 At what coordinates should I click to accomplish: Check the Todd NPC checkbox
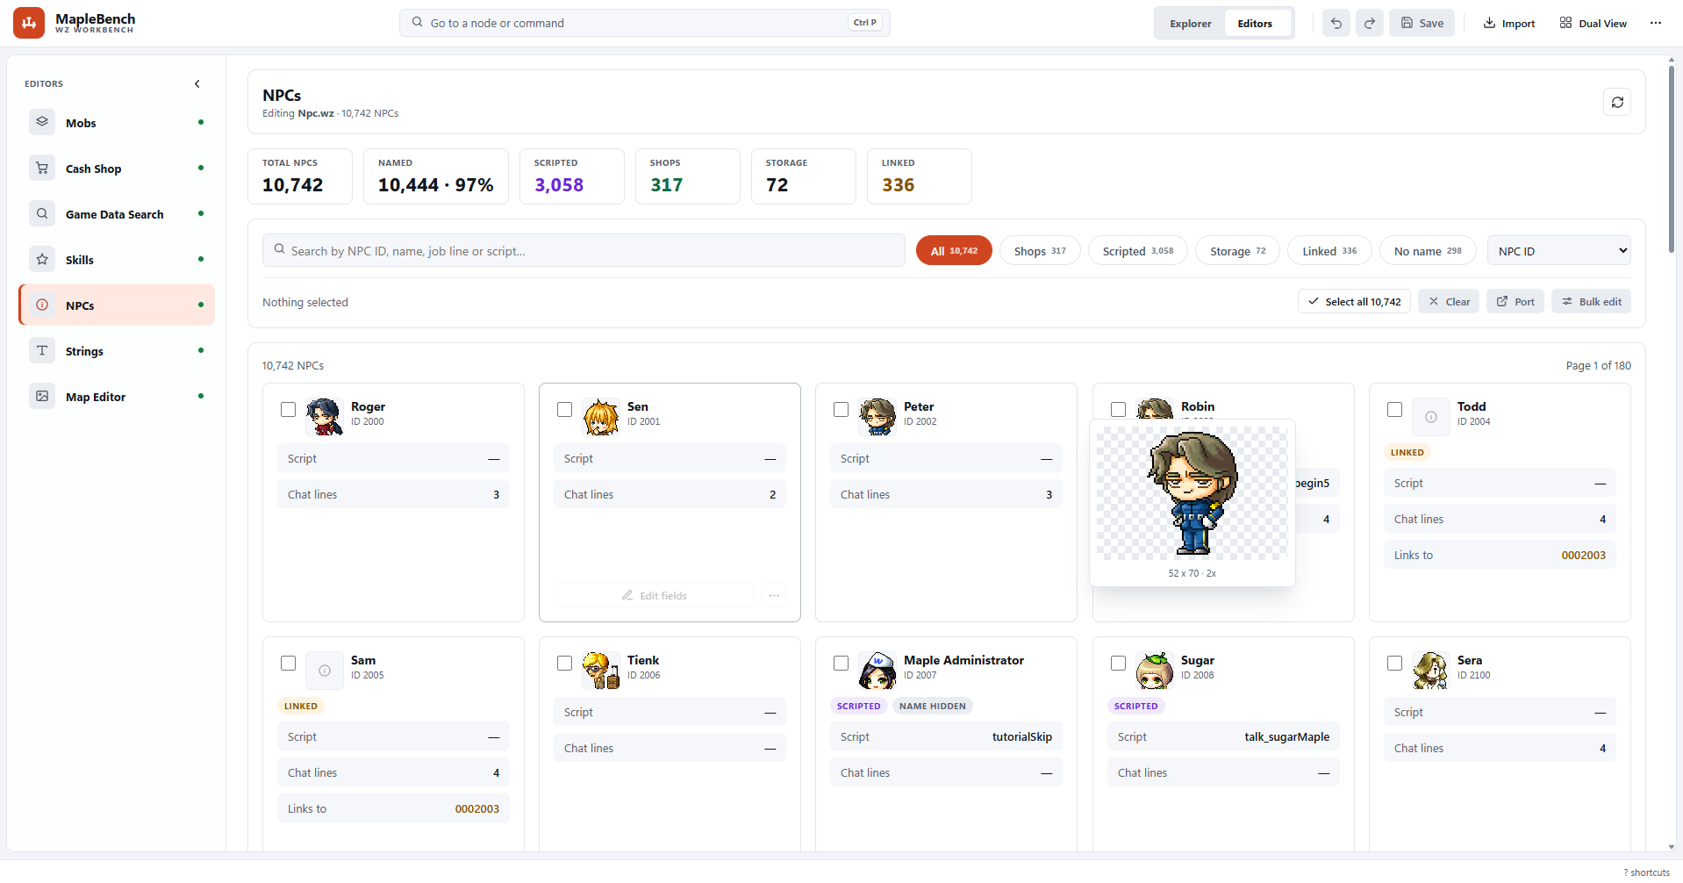pos(1394,409)
